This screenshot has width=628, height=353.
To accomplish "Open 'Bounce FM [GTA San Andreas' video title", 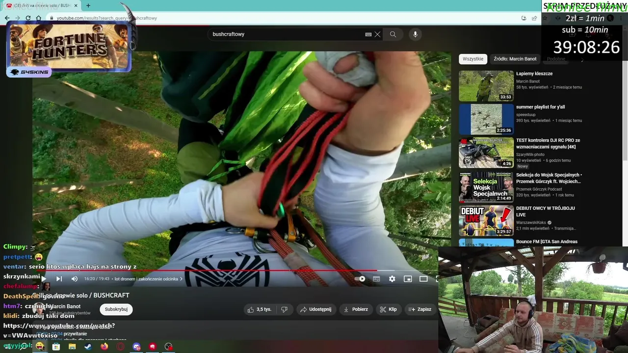I will 547,242.
